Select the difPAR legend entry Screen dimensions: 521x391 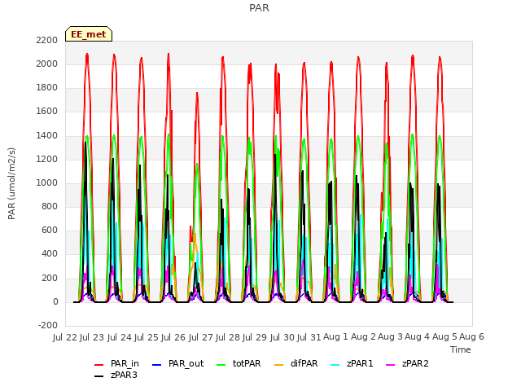click(296, 364)
